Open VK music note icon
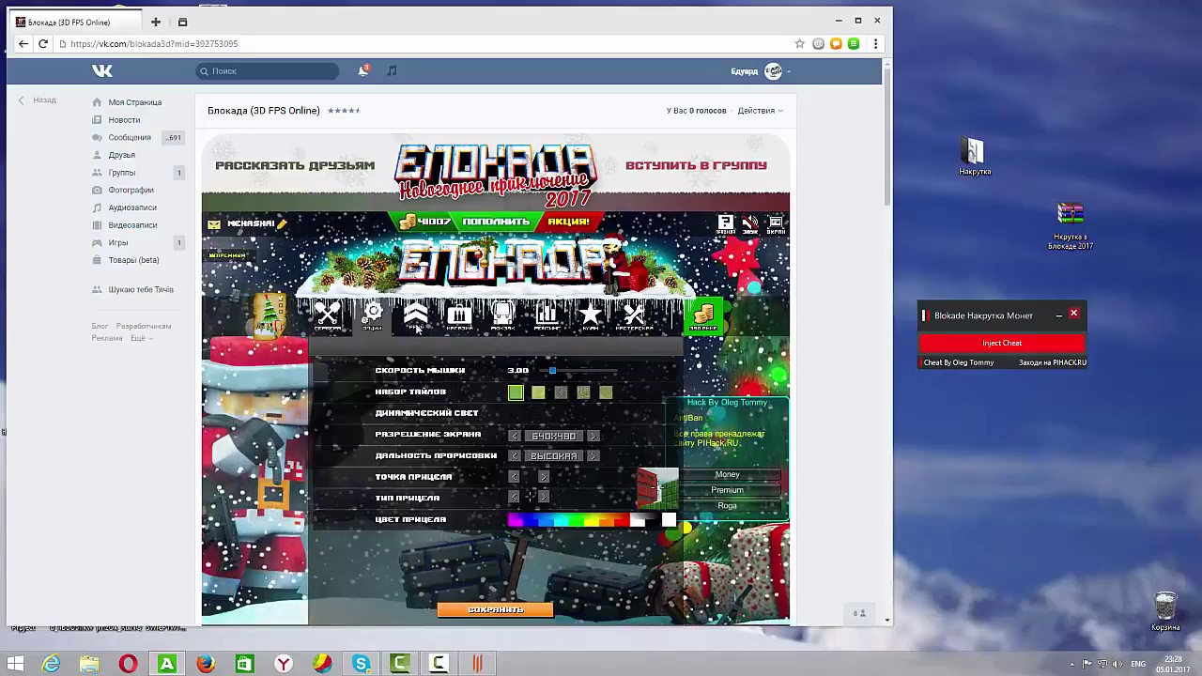Image resolution: width=1202 pixels, height=676 pixels. [392, 70]
